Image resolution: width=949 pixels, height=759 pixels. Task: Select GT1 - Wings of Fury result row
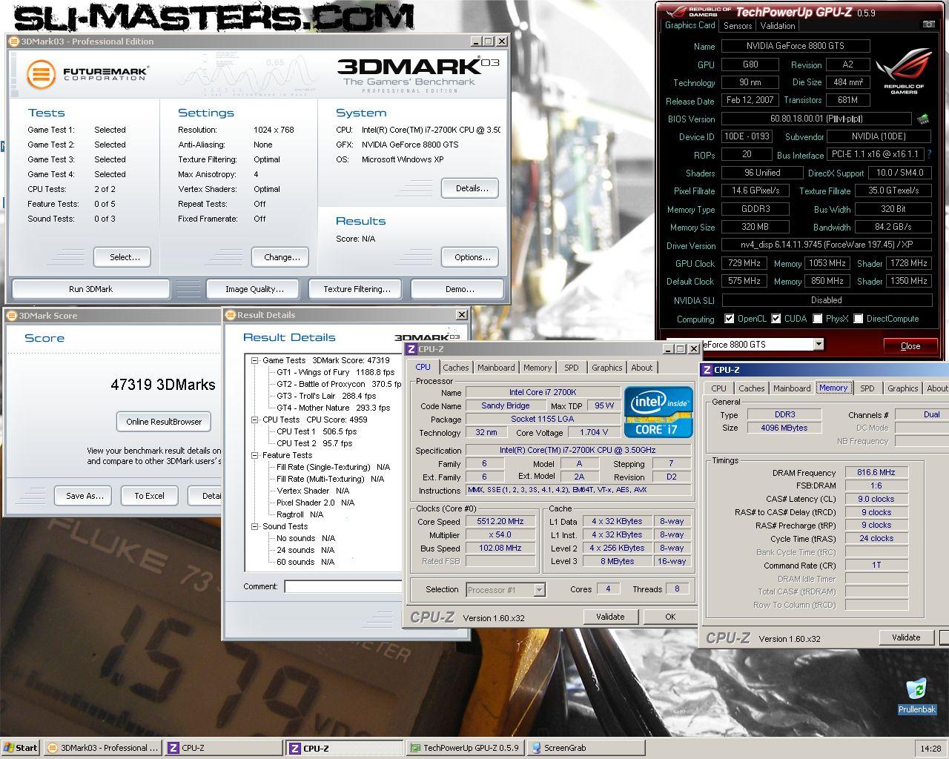335,372
